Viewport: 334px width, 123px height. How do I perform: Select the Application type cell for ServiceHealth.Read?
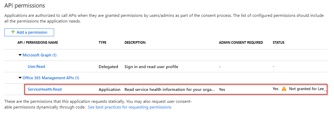(109, 90)
